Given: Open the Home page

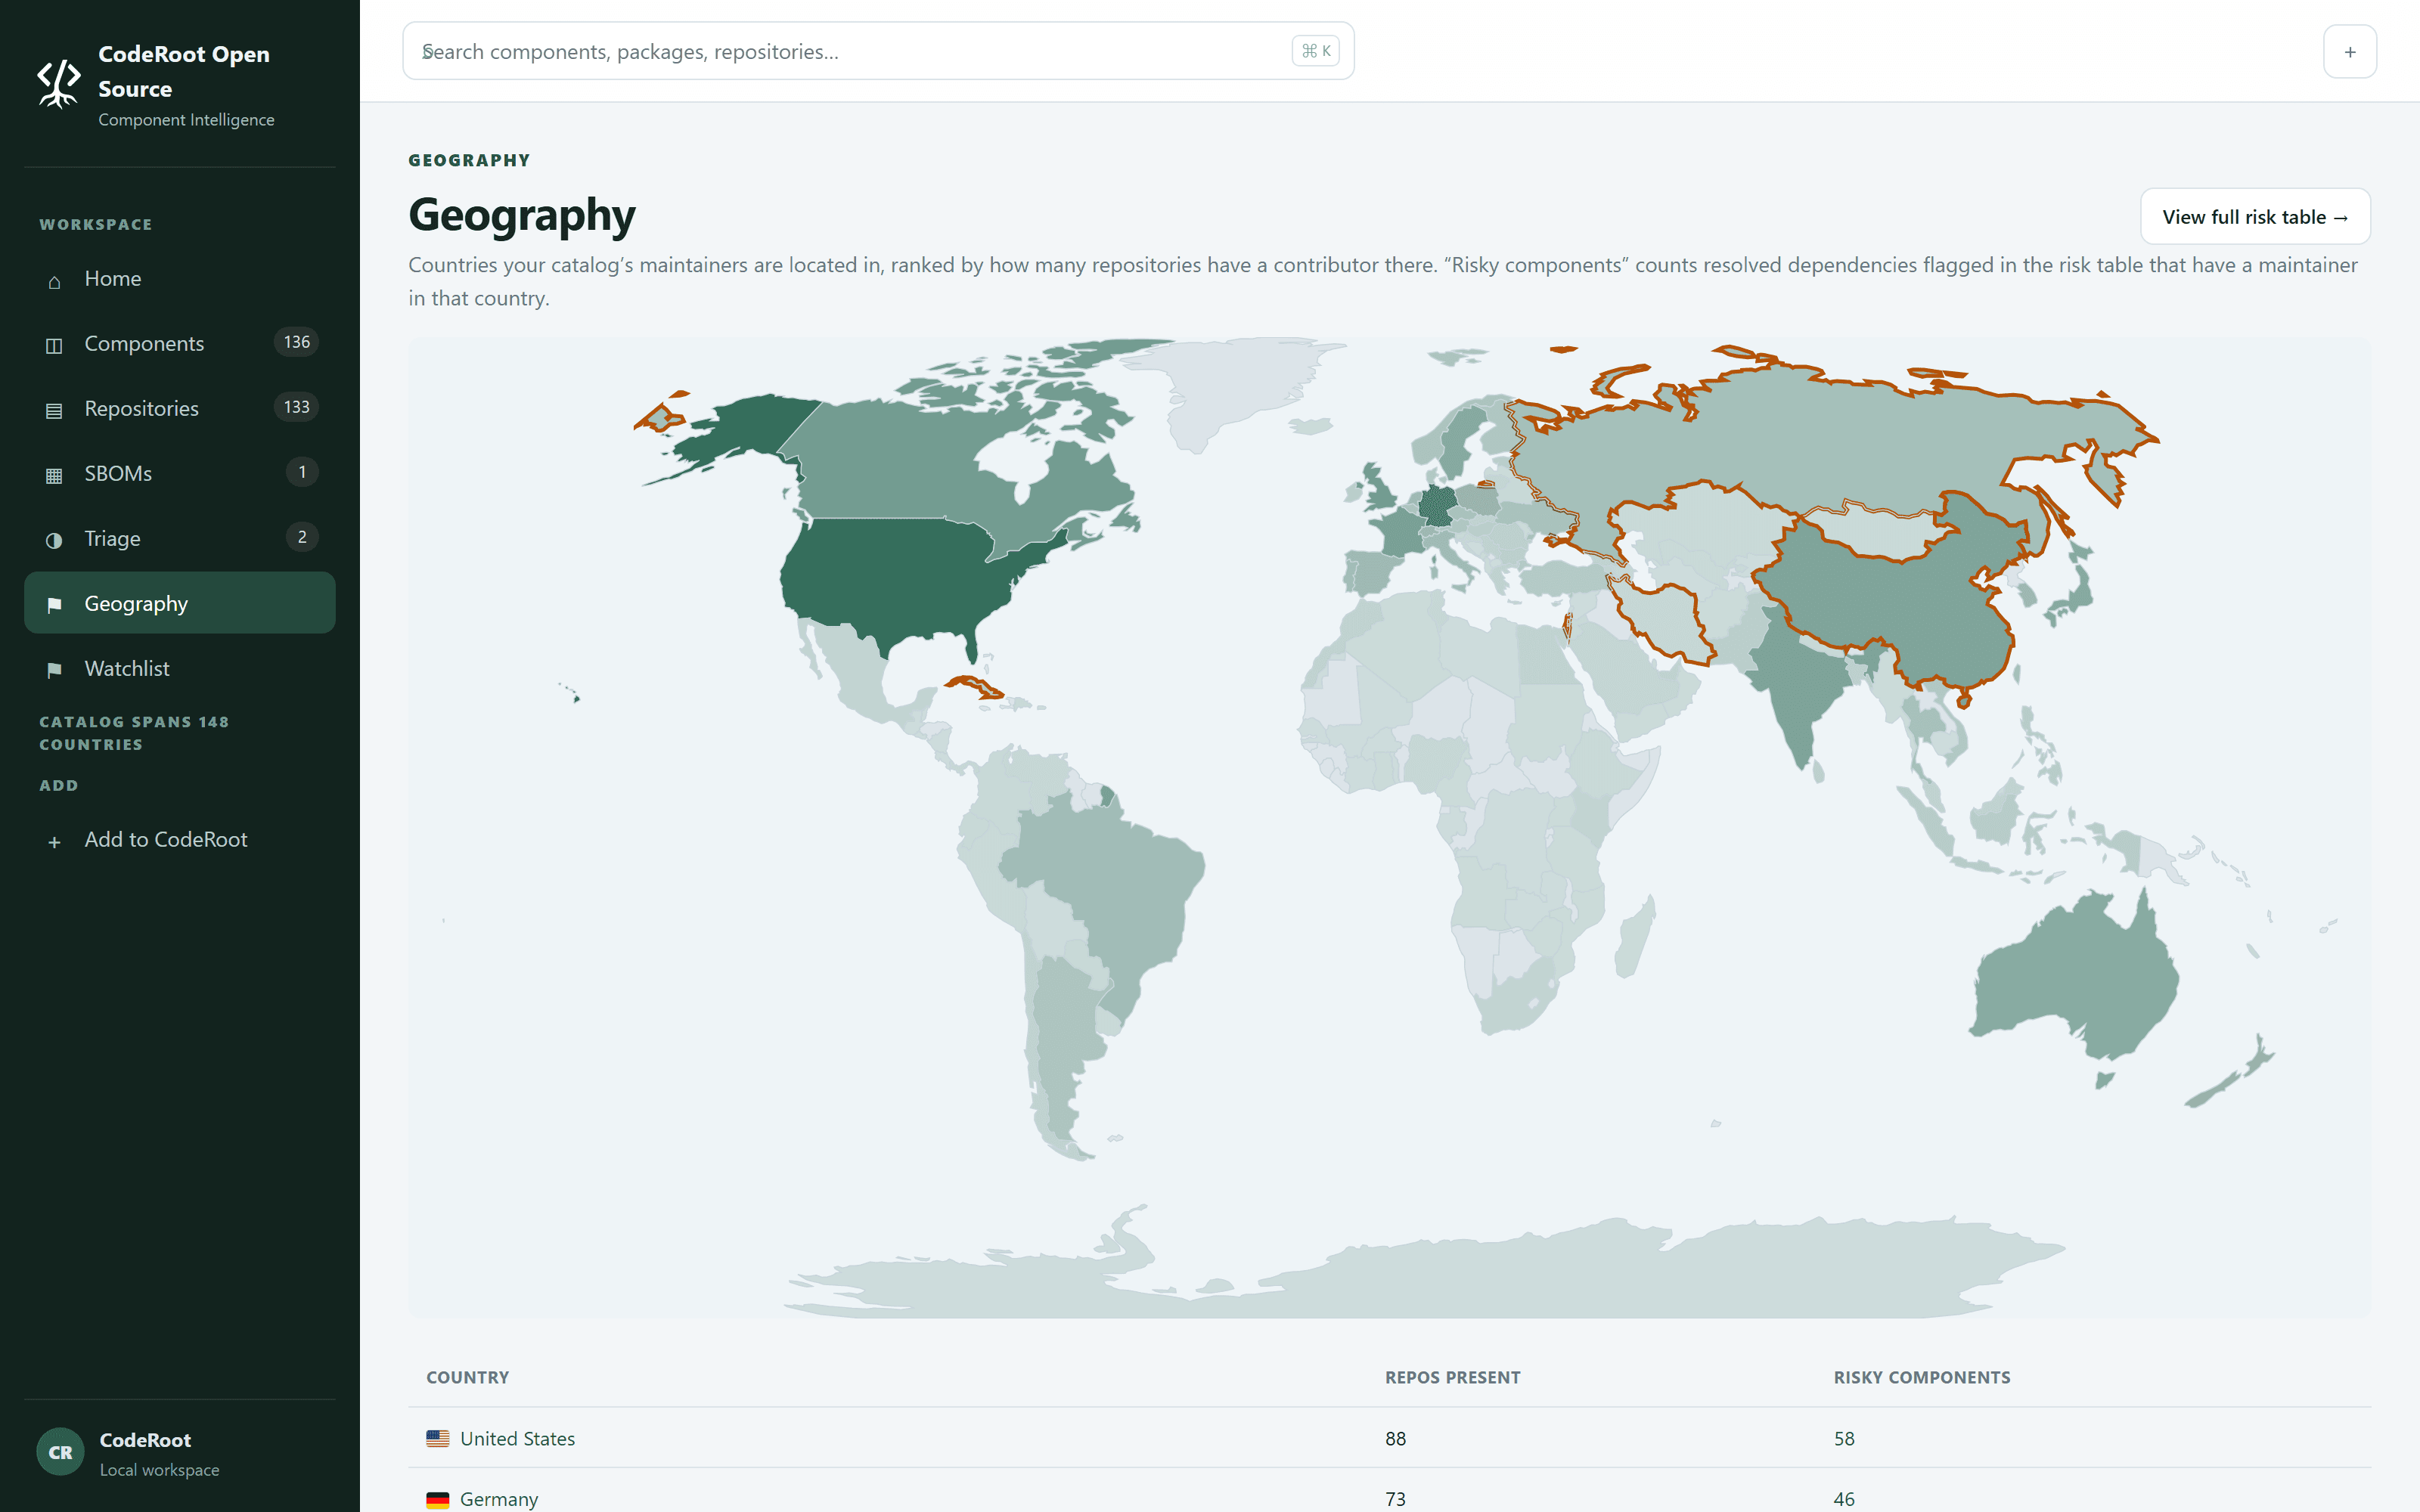Looking at the screenshot, I should (x=180, y=278).
